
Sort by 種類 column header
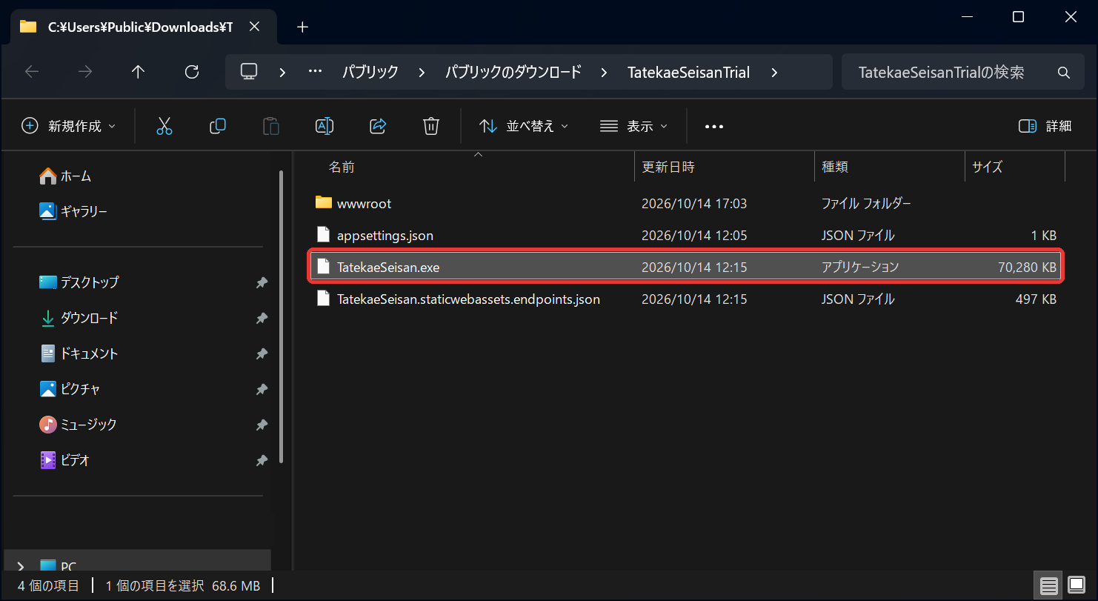pos(835,167)
